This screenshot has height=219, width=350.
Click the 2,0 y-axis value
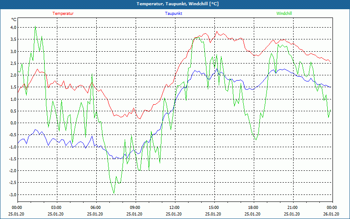tap(14, 75)
